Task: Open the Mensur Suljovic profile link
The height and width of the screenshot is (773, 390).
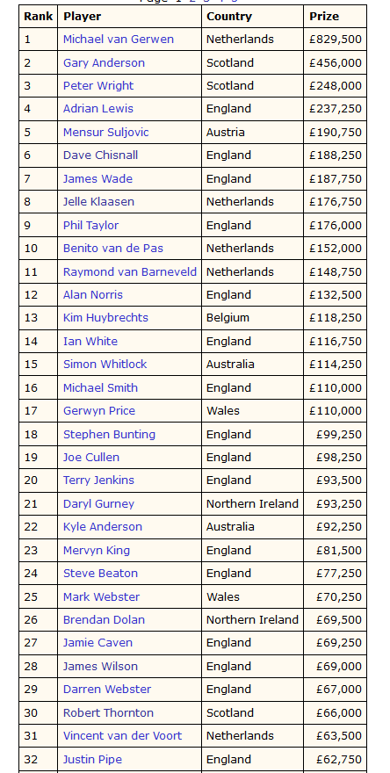Action: (x=106, y=132)
